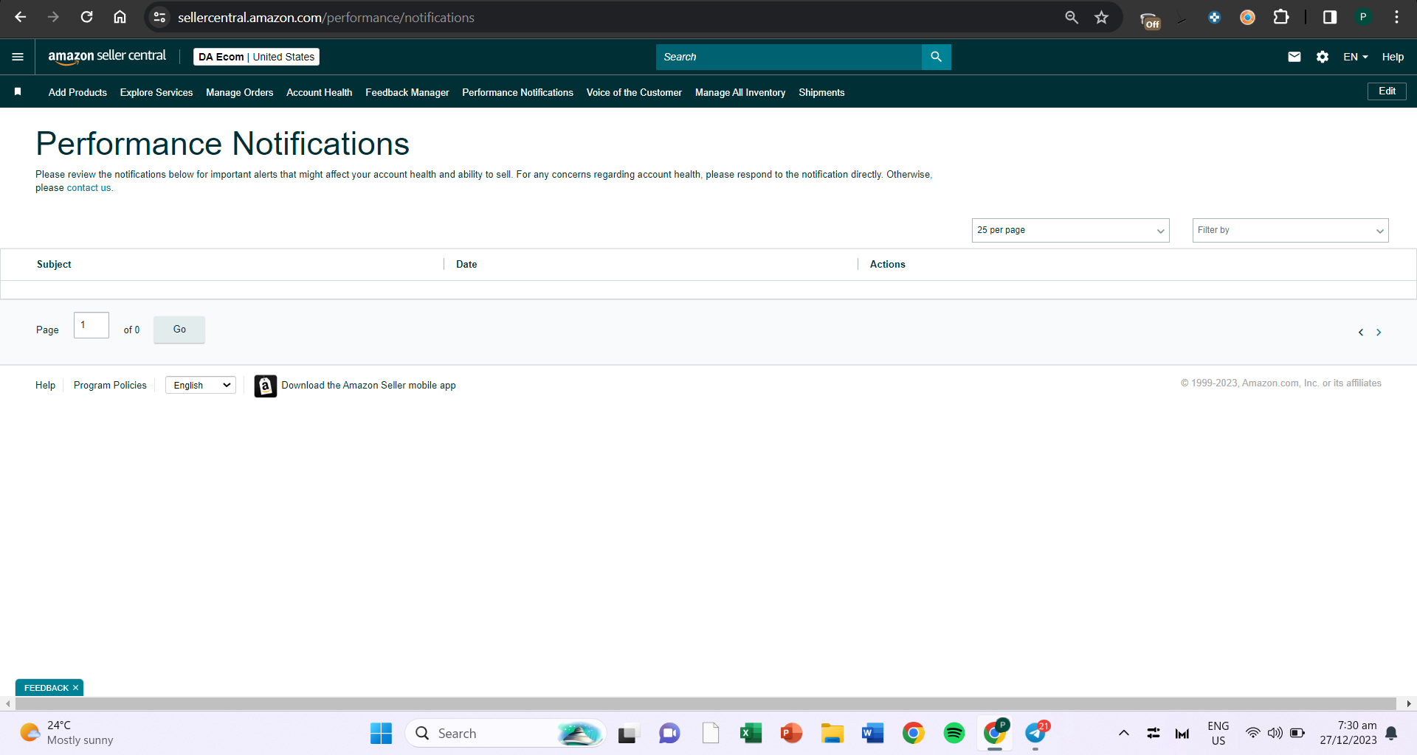
Task: Open Excel from the taskbar
Action: (751, 734)
